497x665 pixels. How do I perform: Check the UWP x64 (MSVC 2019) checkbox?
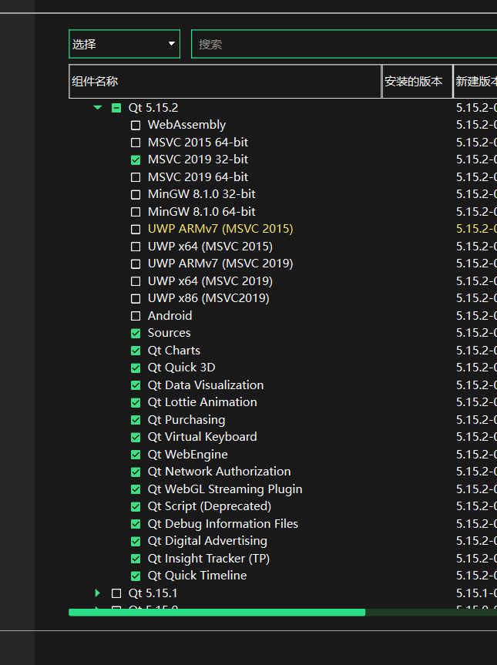tap(136, 281)
